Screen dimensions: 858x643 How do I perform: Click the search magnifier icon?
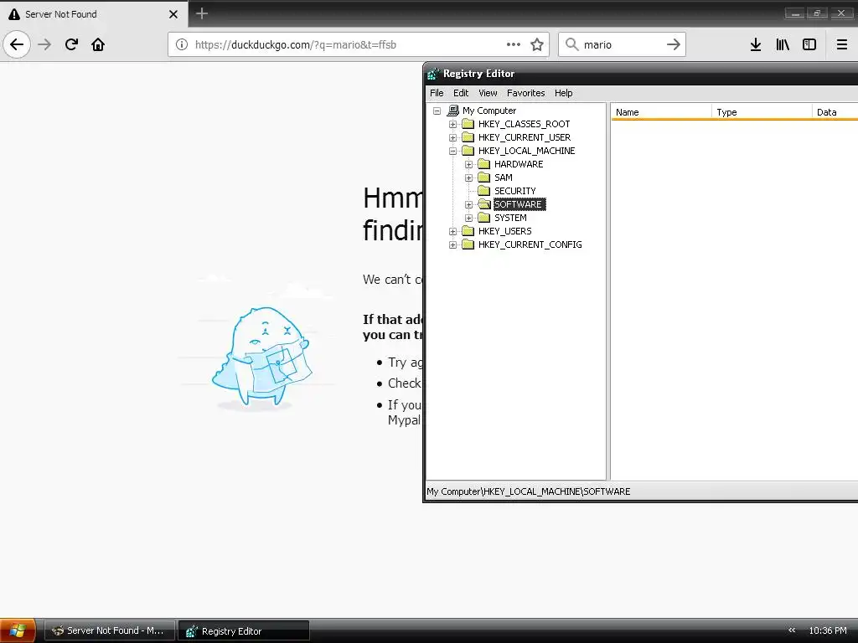(x=571, y=44)
